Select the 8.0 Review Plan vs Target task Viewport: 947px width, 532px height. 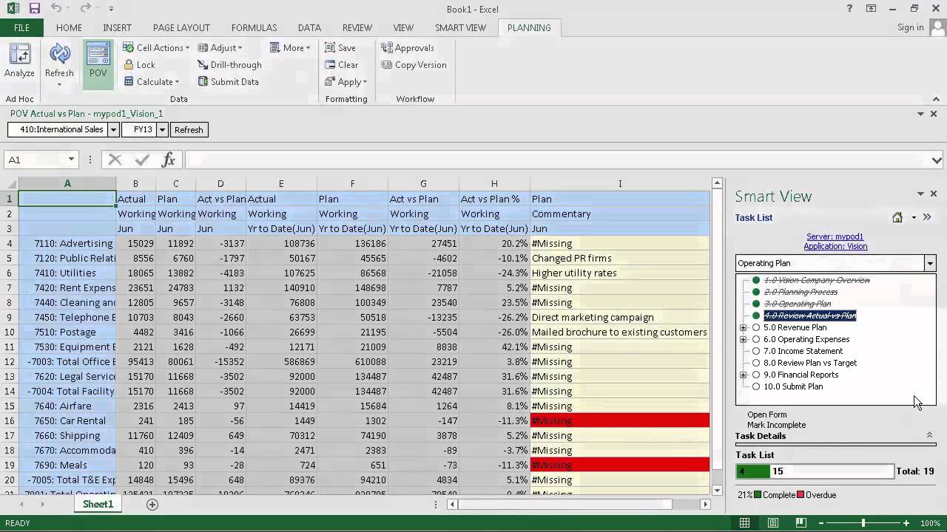(x=810, y=363)
